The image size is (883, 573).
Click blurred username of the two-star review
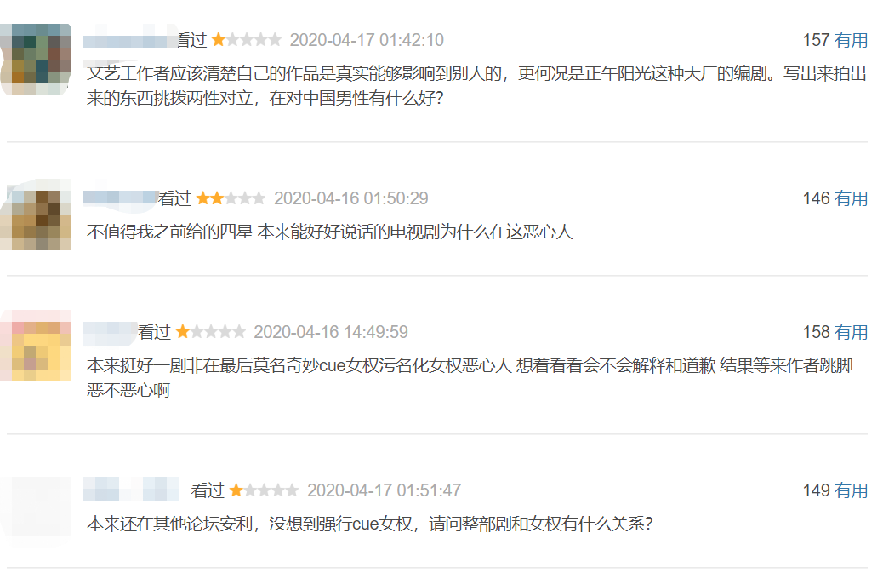coord(121,198)
